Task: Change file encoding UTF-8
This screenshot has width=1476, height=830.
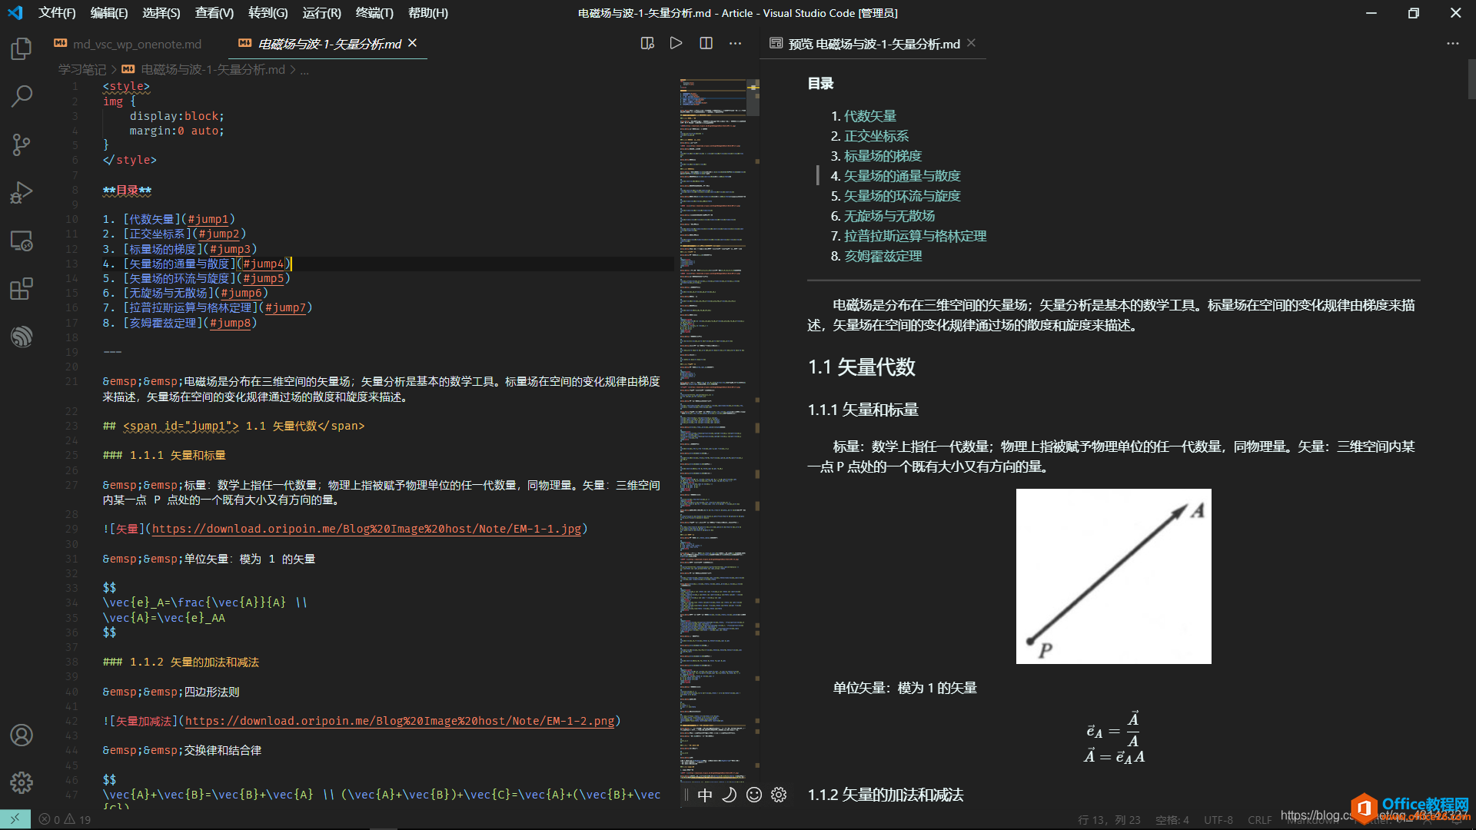Action: coord(1218,820)
